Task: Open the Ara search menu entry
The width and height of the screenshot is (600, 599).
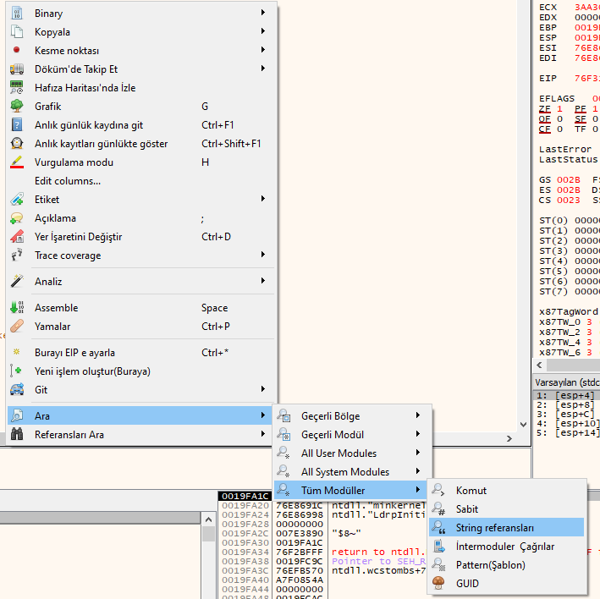Action: tap(140, 415)
